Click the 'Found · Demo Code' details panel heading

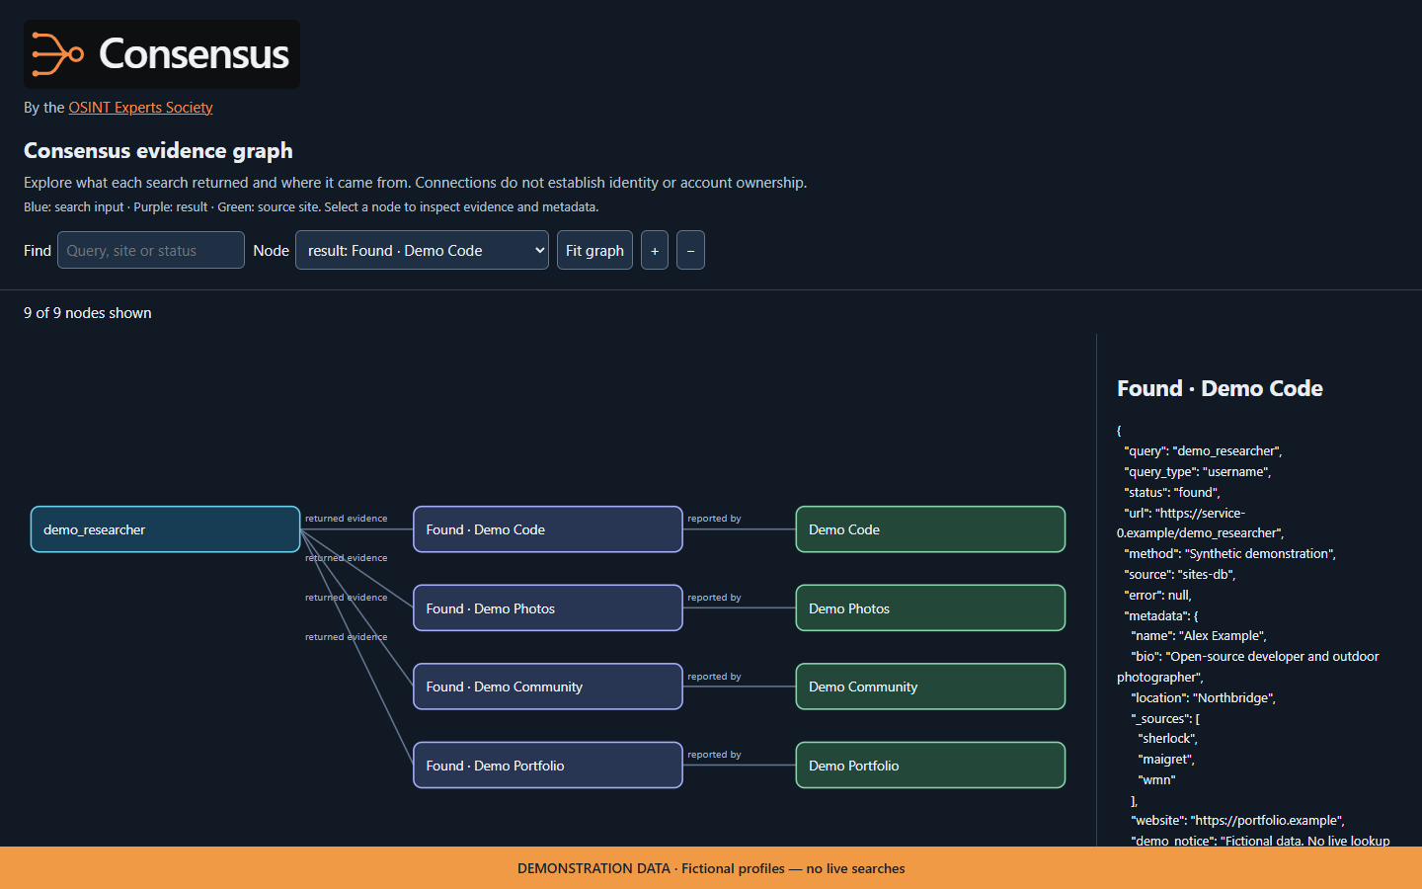click(1220, 388)
